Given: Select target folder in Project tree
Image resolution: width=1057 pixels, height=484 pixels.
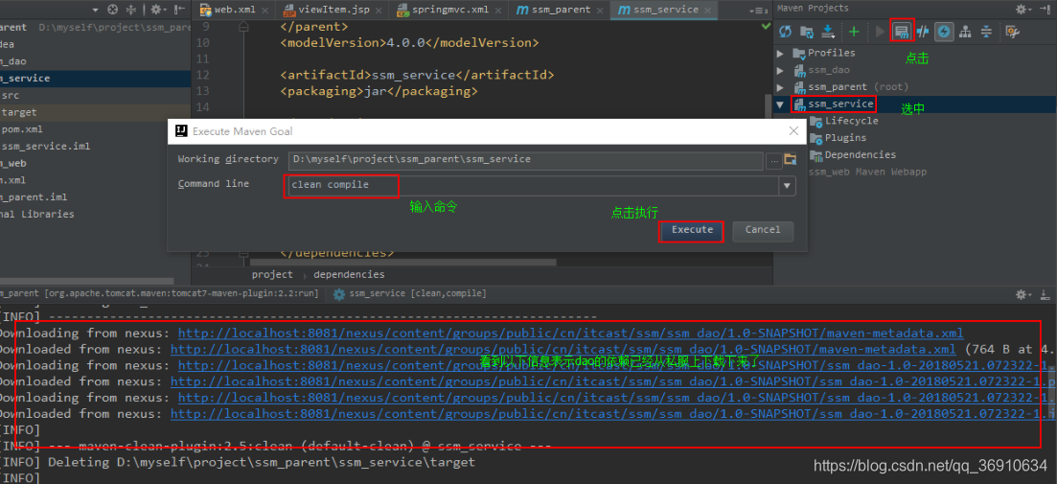Looking at the screenshot, I should pos(19,112).
